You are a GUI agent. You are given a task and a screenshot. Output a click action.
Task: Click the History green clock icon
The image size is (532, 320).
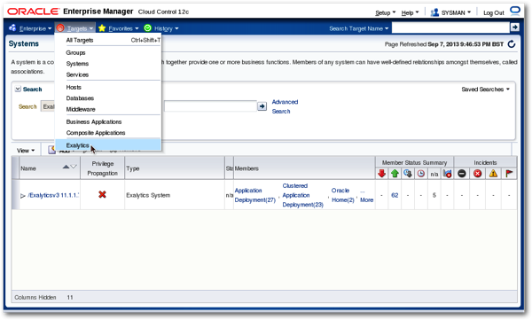[147, 28]
